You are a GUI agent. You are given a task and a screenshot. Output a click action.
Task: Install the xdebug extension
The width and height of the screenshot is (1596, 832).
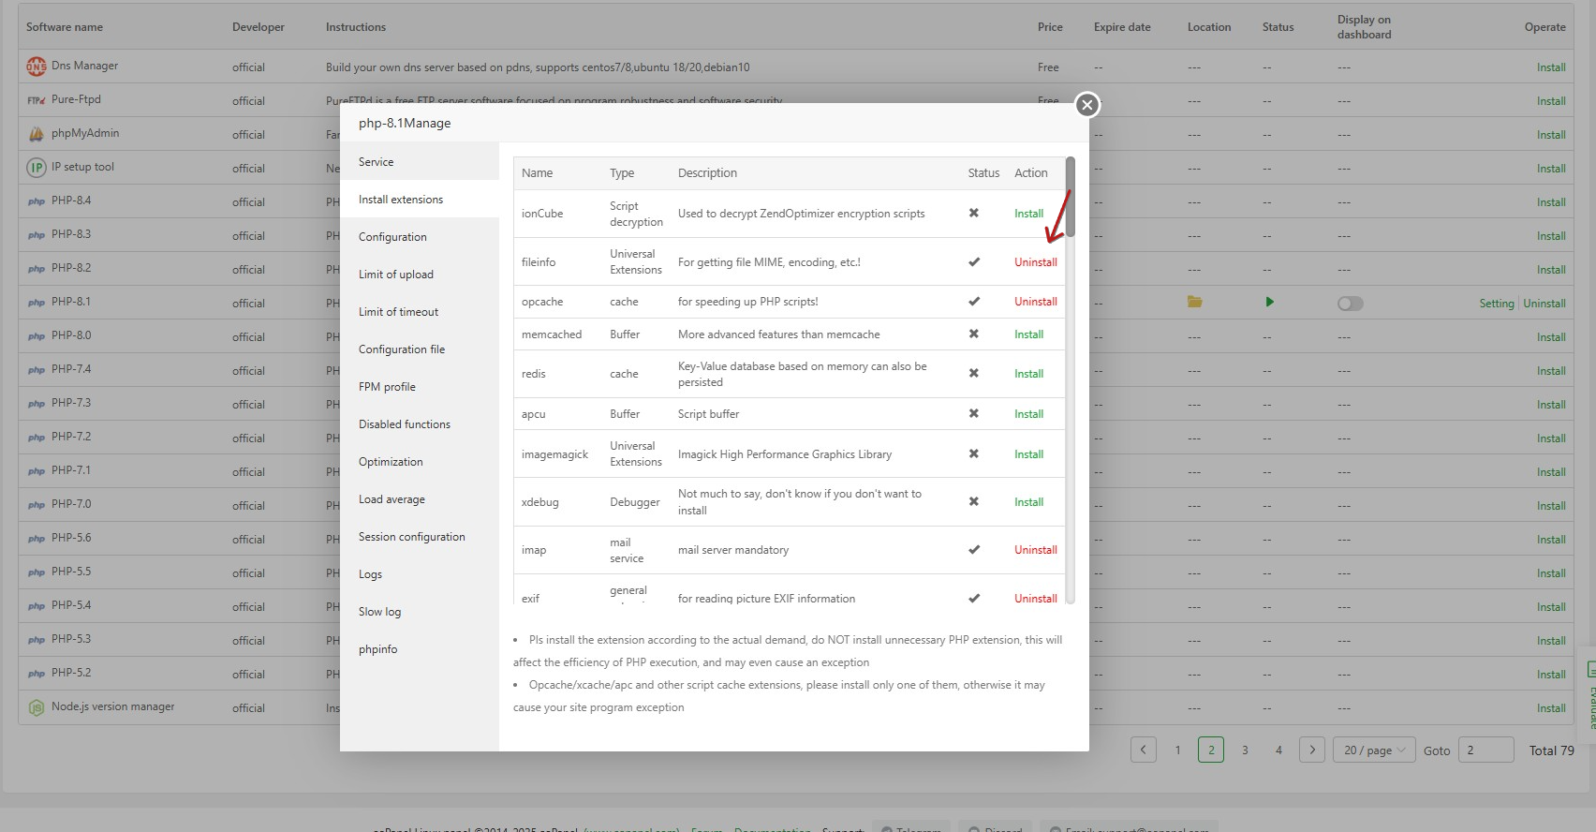[1028, 502]
